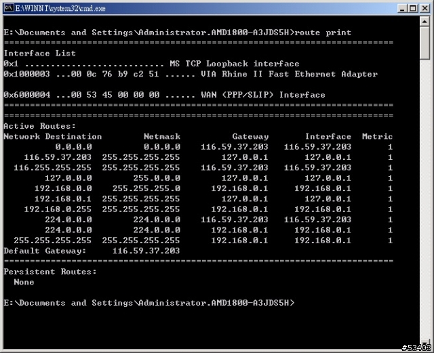Viewport: 434px width, 353px height.
Task: Click 'None' under Persistent Routes
Action: click(x=24, y=283)
